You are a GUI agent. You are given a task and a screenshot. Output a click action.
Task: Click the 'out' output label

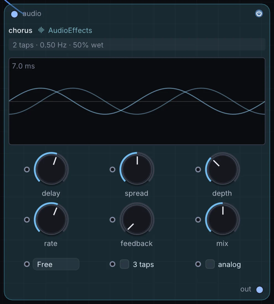click(x=246, y=289)
